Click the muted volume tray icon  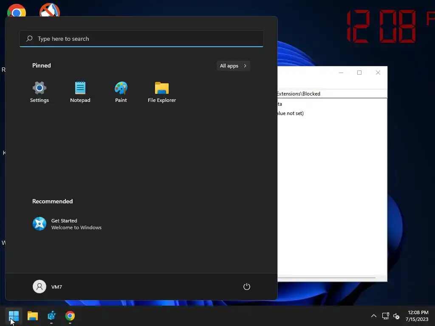coord(396,316)
